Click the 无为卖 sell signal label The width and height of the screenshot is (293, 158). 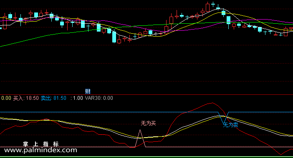230,125
